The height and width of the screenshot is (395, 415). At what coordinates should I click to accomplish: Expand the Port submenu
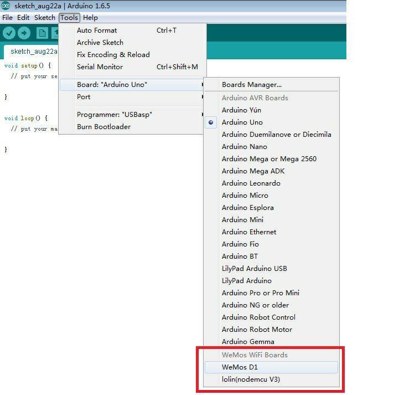point(132,97)
